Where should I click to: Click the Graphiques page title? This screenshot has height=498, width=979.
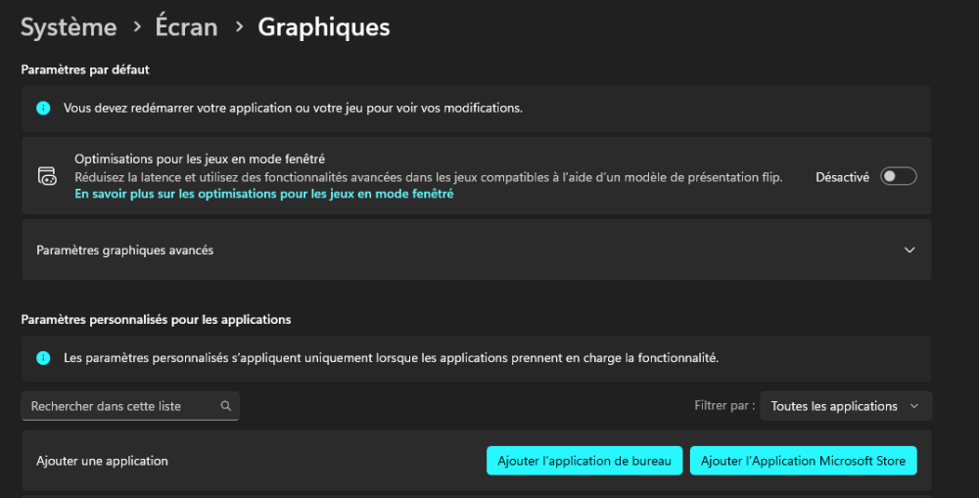324,27
